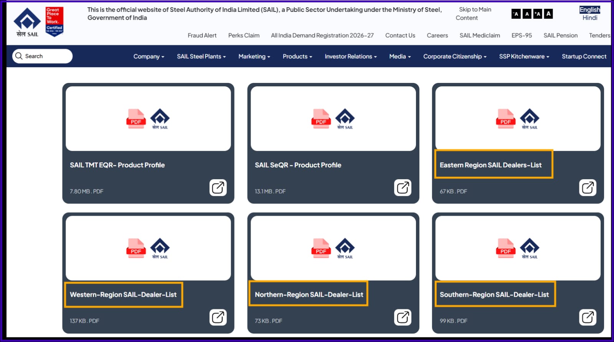
Task: Expand the Marketing dropdown menu
Action: pos(254,56)
